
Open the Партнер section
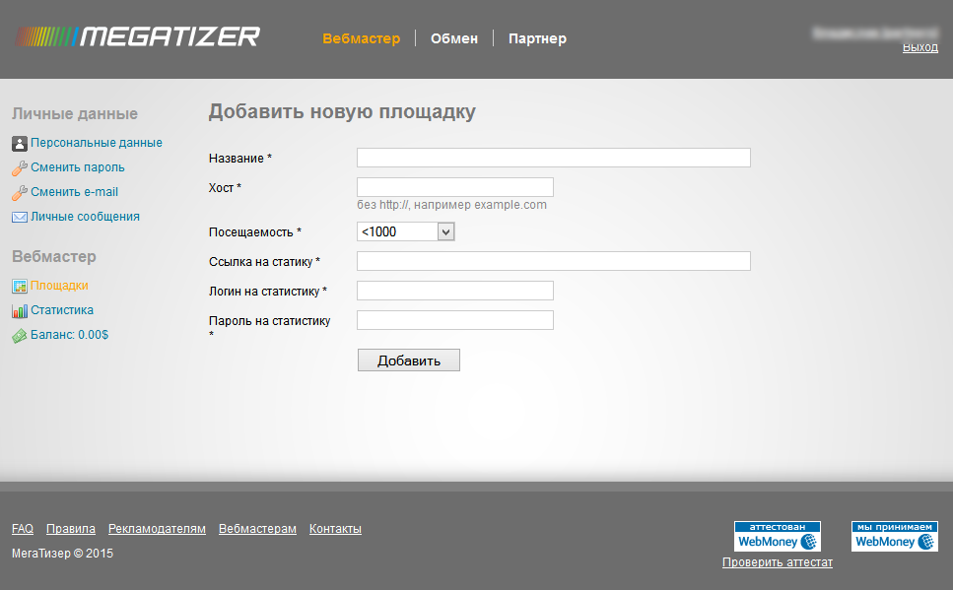point(536,38)
